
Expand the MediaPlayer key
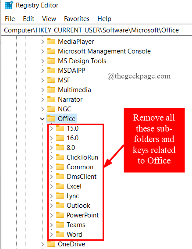pyautogui.click(x=43, y=42)
